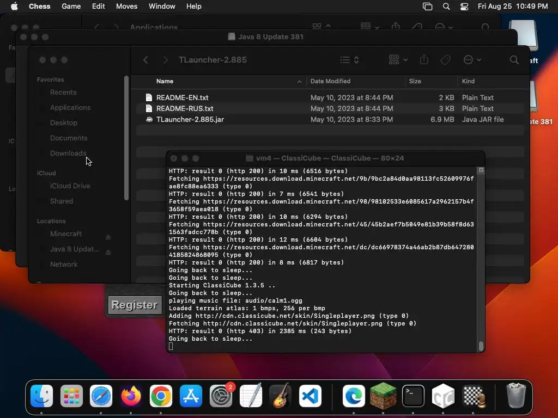Open Network in Finder sidebar
Screen dimensions: 558x418
pos(64,265)
